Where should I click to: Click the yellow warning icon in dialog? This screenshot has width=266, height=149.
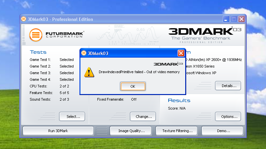[89, 72]
